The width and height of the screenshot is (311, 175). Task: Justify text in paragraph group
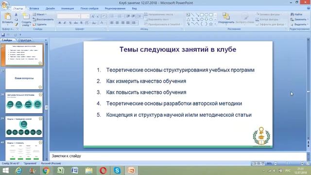coord(128,23)
